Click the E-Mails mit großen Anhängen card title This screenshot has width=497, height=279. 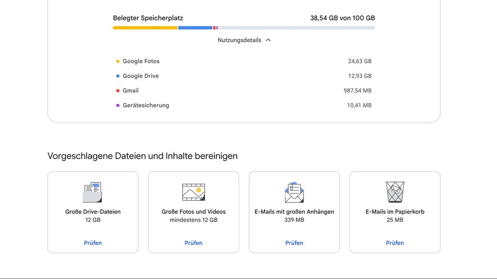(294, 212)
